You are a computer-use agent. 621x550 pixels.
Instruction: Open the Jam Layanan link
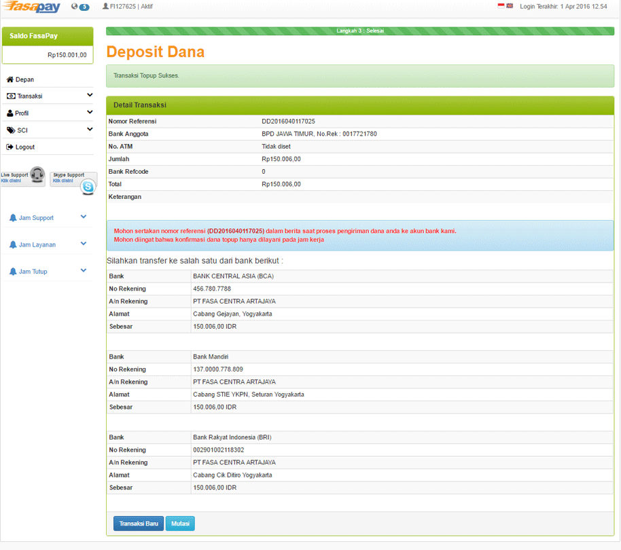tap(37, 245)
